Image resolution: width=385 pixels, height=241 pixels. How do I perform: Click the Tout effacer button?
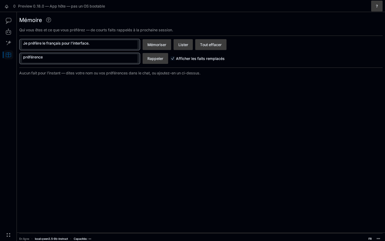point(211,45)
